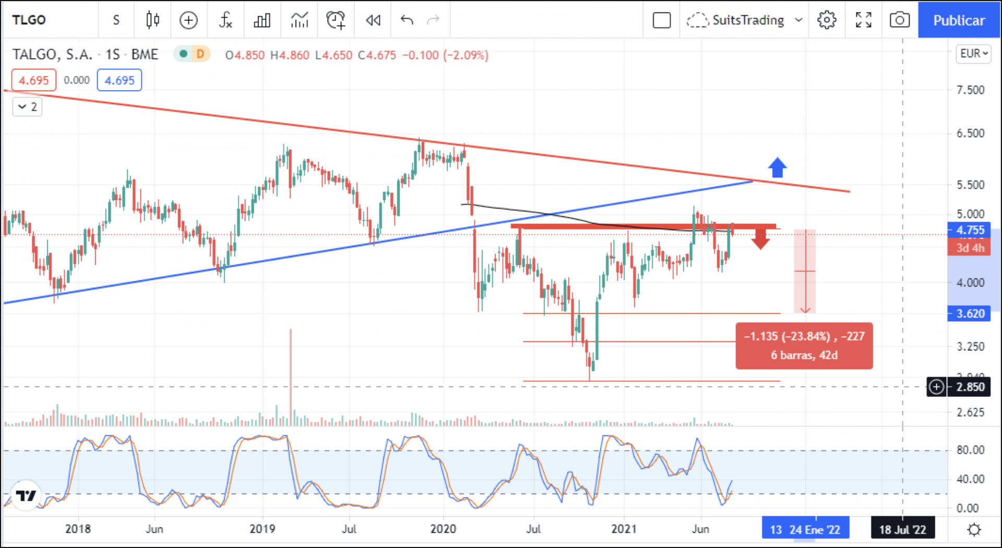
Task: Open the EUR currency dropdown
Action: coord(974,54)
